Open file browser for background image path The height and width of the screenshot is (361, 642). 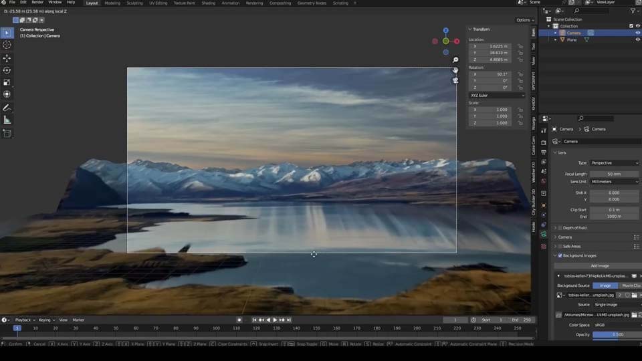634,315
